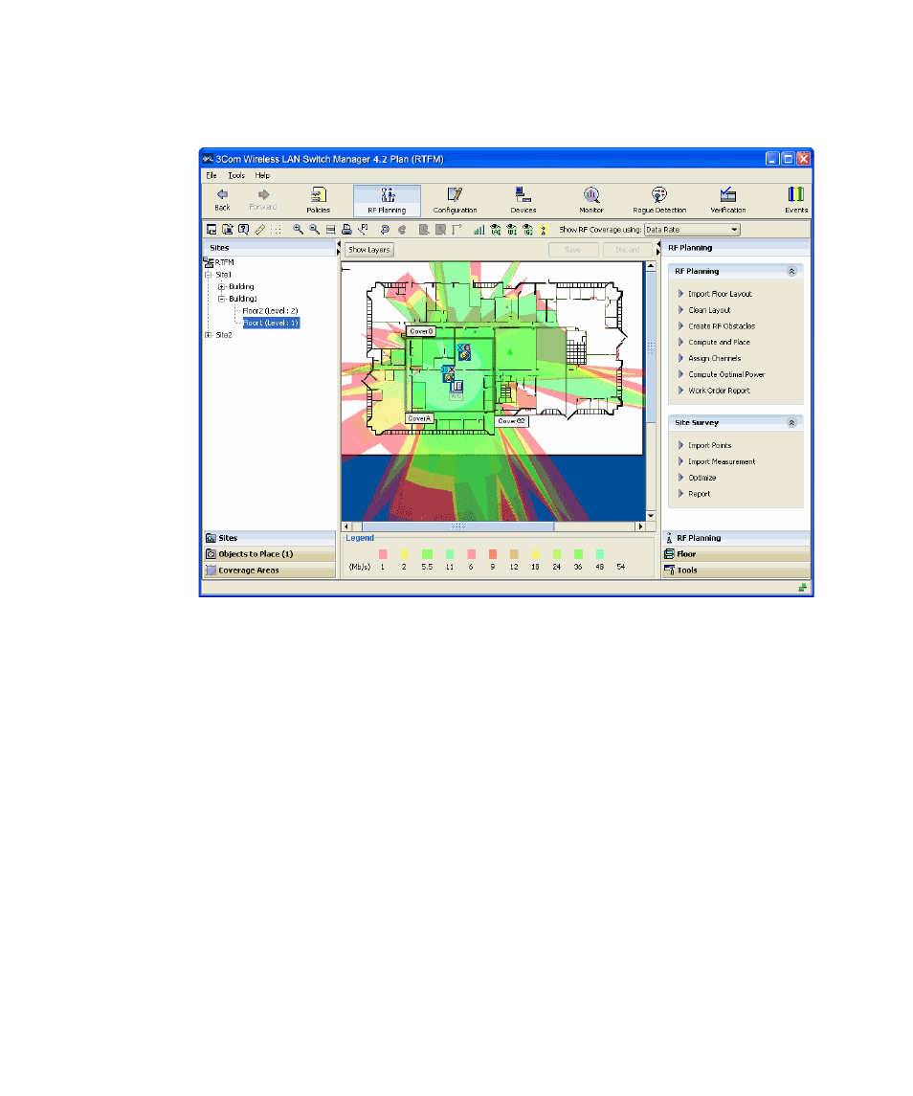Collapse the Site Survey task group chevron
Image resolution: width=913 pixels, height=1096 pixels.
[x=791, y=423]
